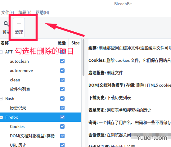Click the 缓存 description text
Viewport: 171px width, 147px height.
pos(130,48)
